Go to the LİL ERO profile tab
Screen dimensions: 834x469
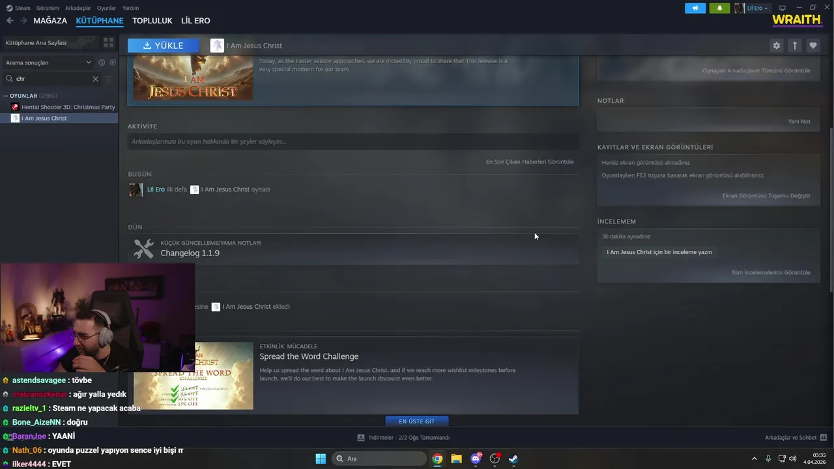coord(195,21)
